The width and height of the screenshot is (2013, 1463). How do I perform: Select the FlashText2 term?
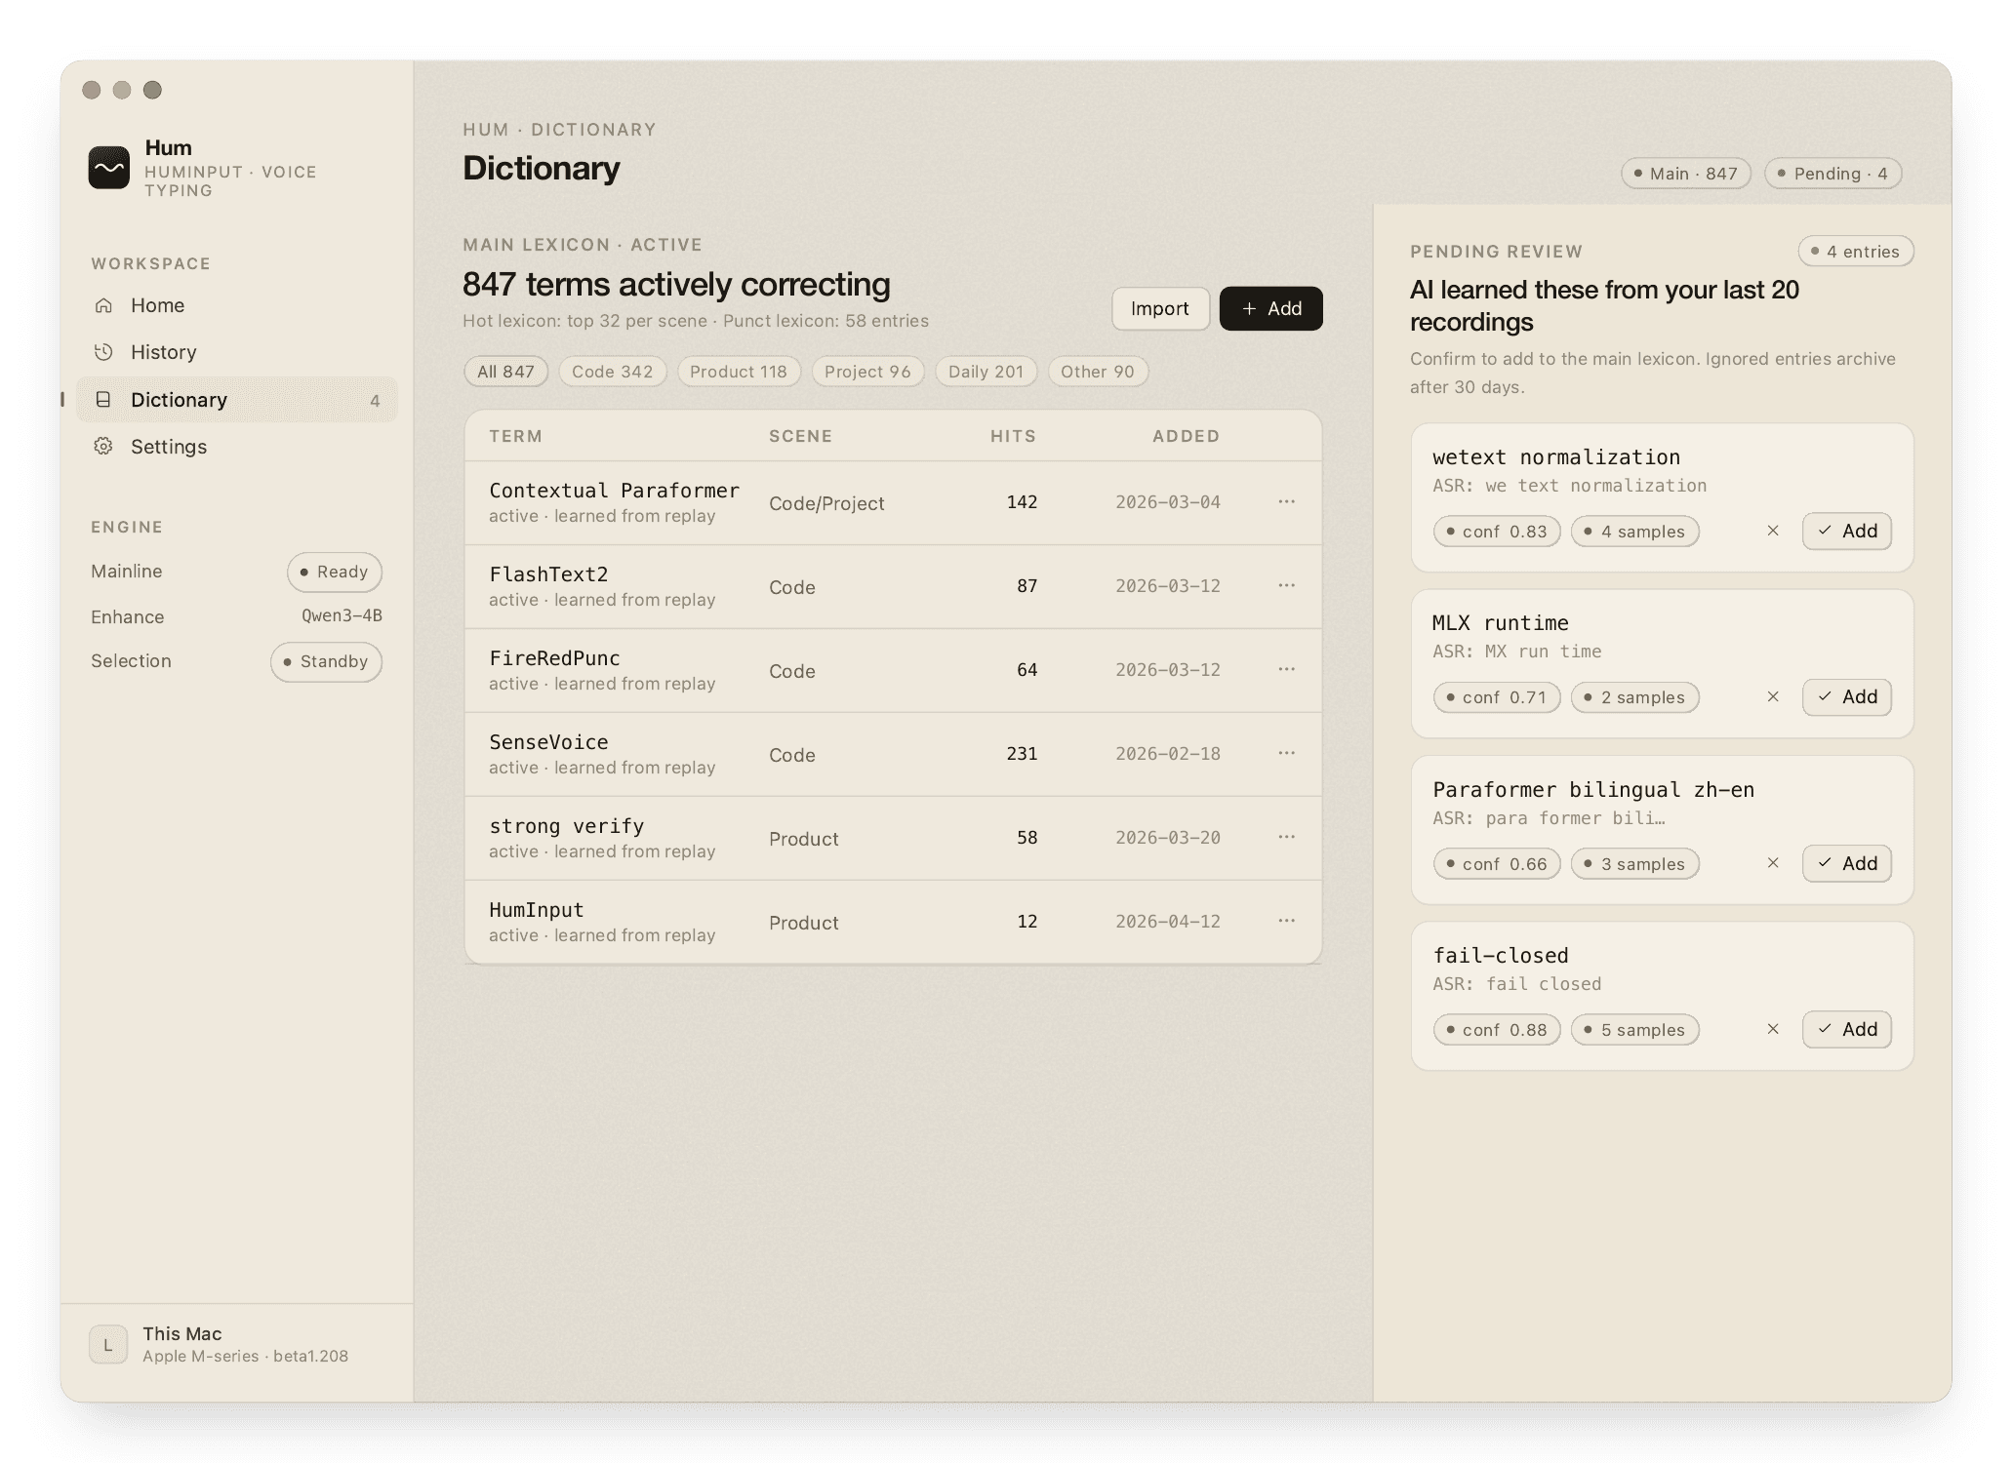(x=548, y=574)
